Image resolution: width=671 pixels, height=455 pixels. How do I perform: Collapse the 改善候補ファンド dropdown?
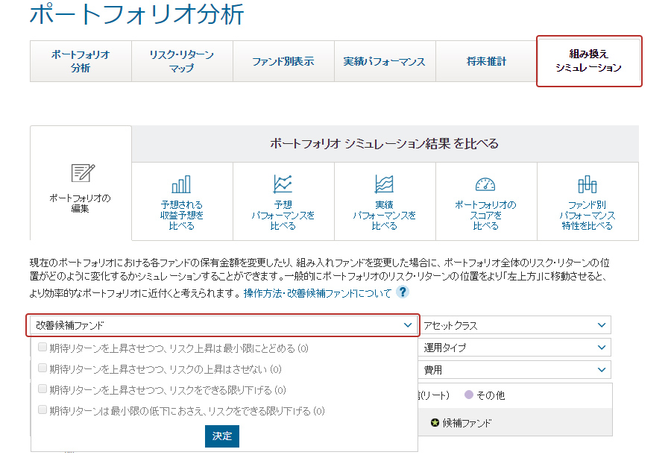(222, 325)
